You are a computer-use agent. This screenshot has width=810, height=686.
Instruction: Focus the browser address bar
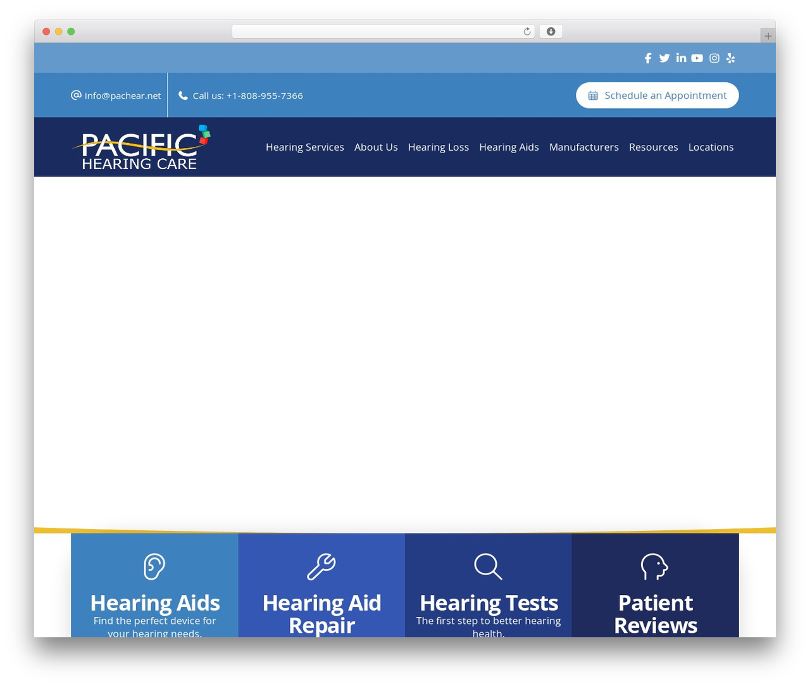383,32
